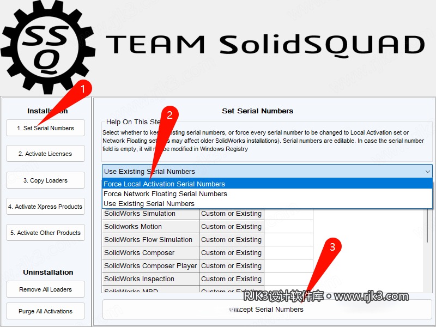Click the SolidWorks Inspection row label
Screen dimensions: 436x327
[151, 278]
